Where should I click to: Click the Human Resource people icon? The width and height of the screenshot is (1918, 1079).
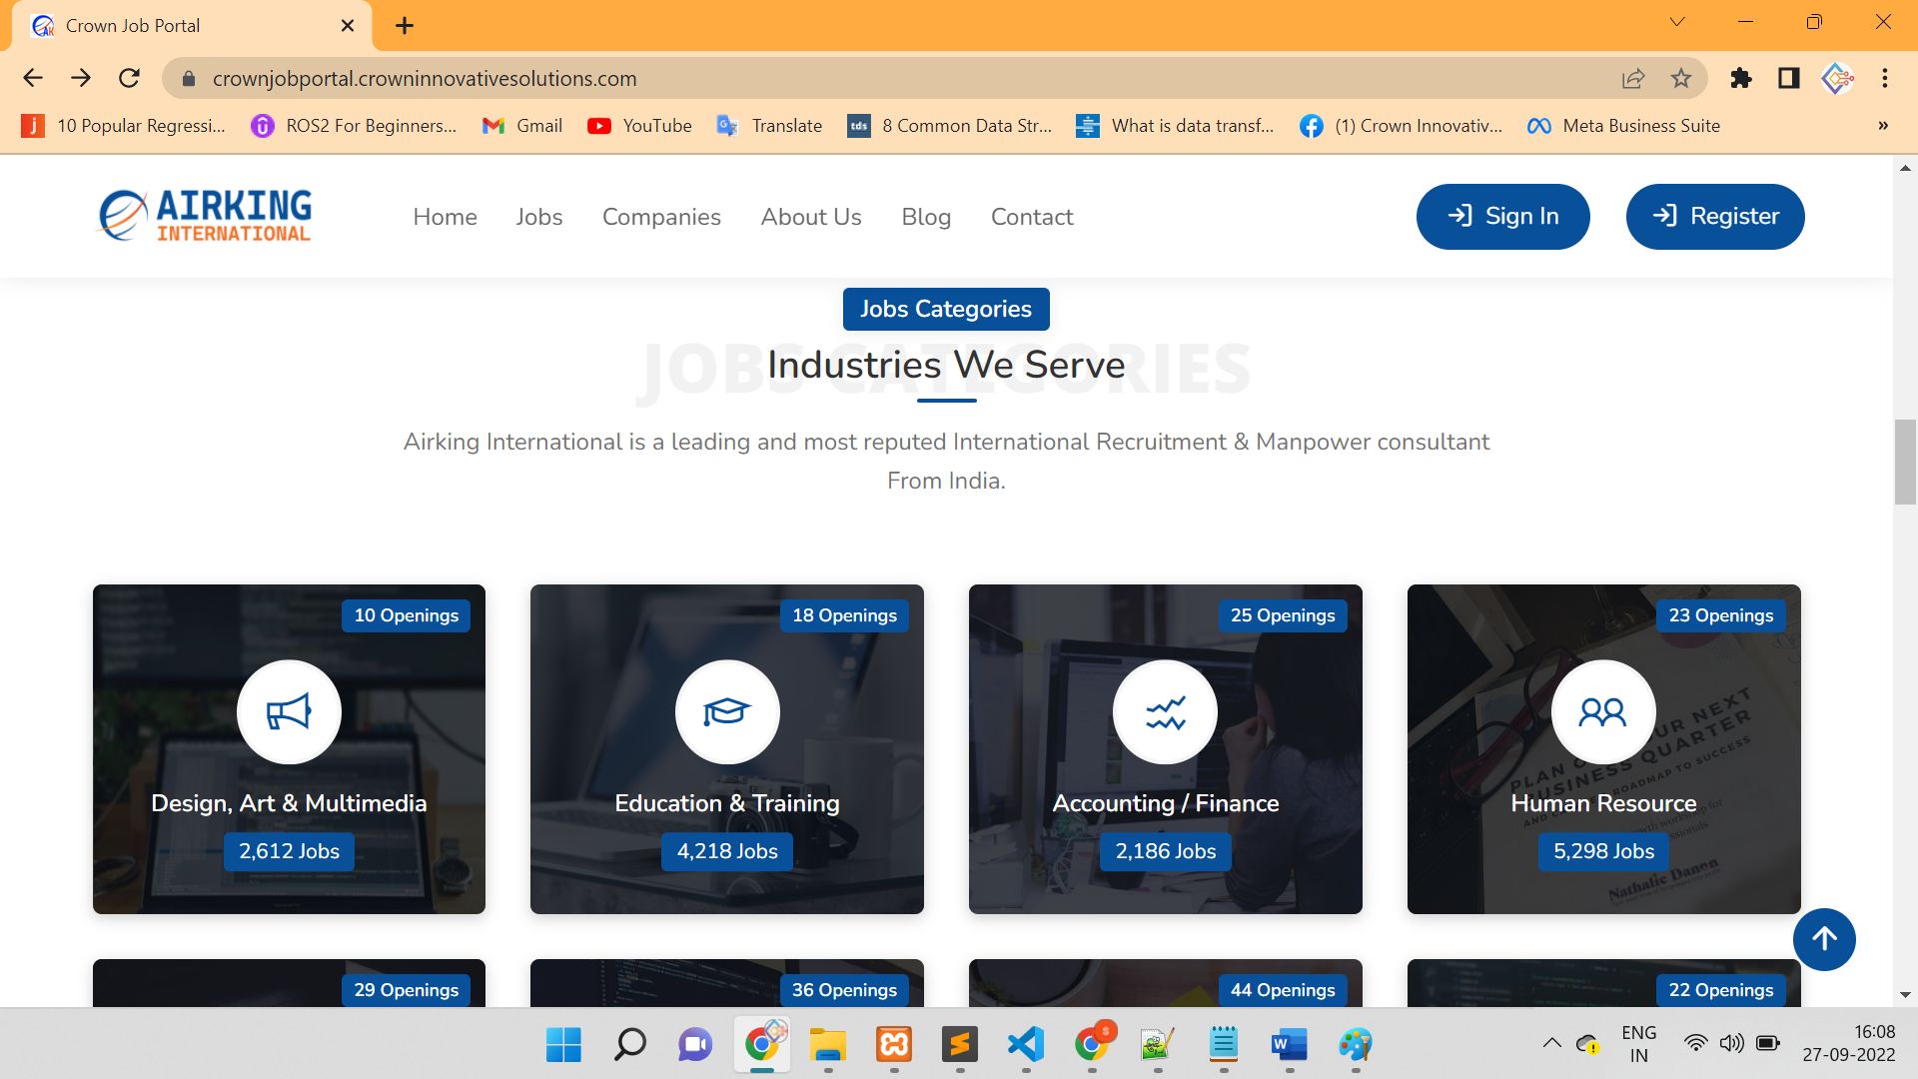coord(1602,712)
